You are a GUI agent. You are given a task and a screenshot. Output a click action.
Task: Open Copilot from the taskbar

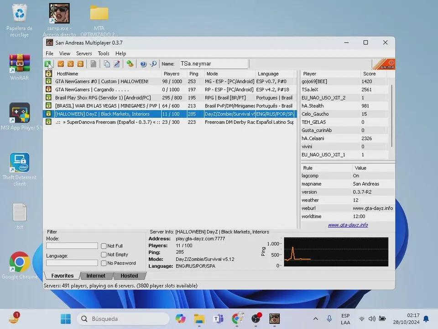point(181,318)
